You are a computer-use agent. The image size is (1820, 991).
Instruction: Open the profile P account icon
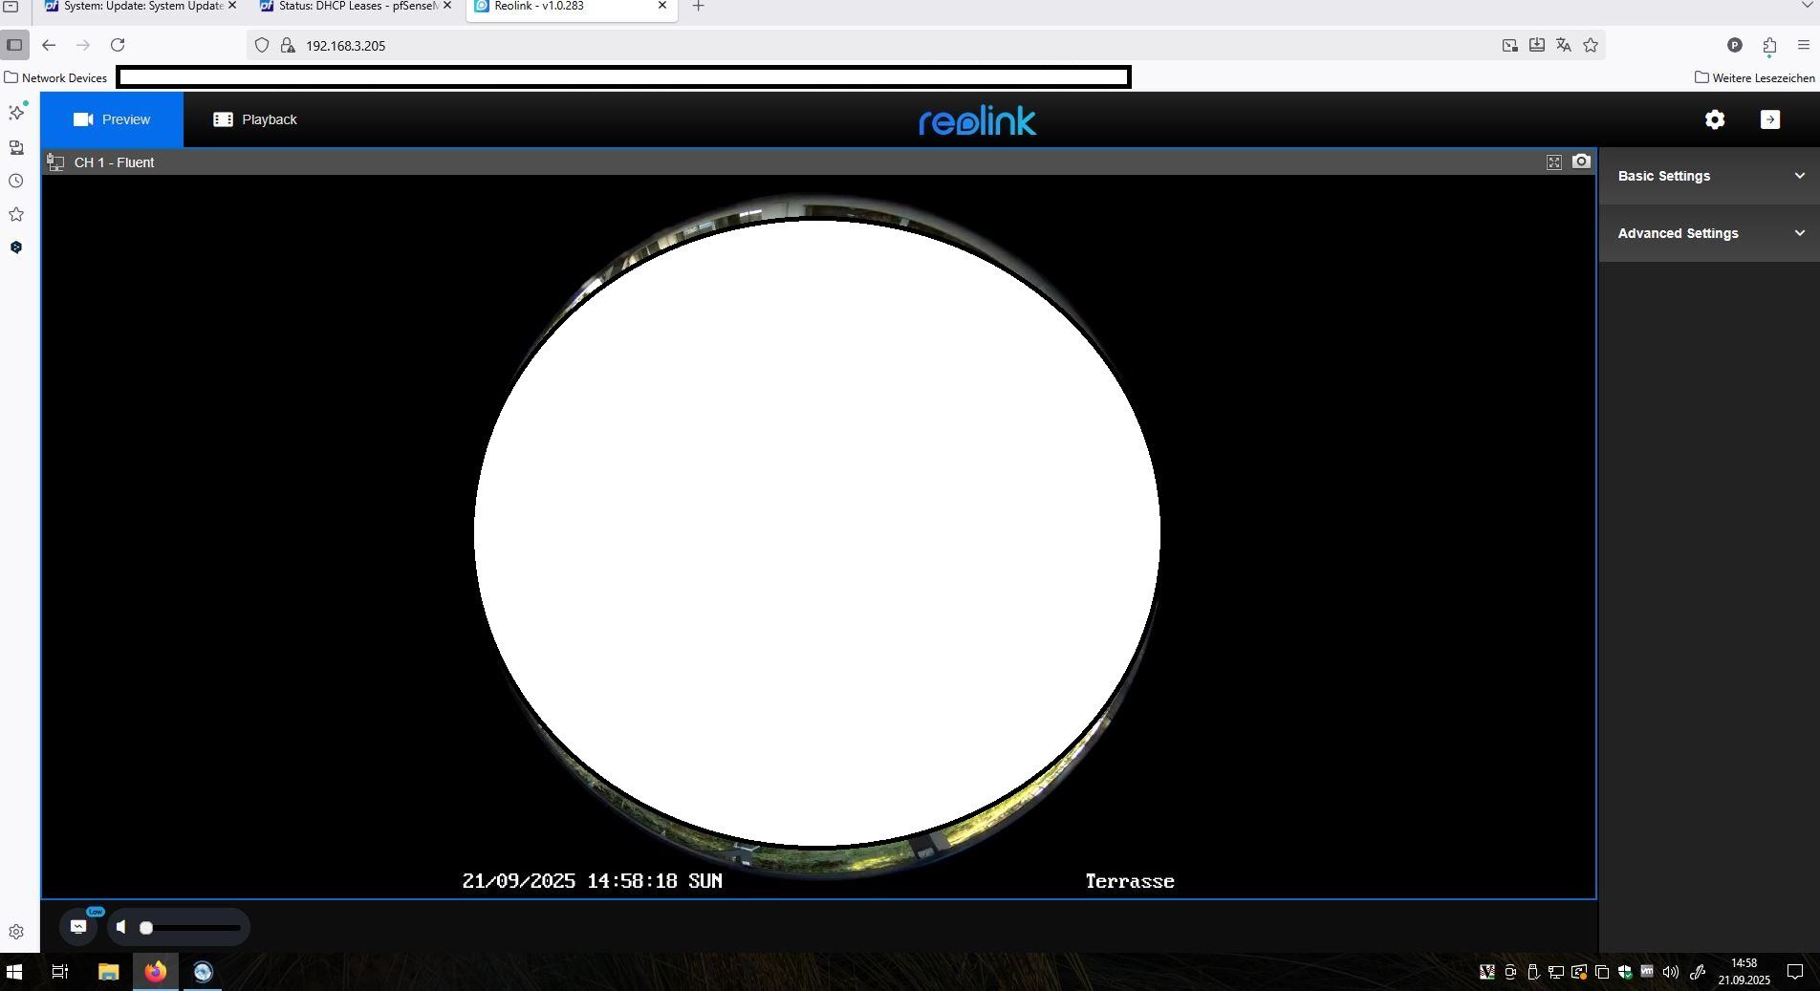(1735, 45)
